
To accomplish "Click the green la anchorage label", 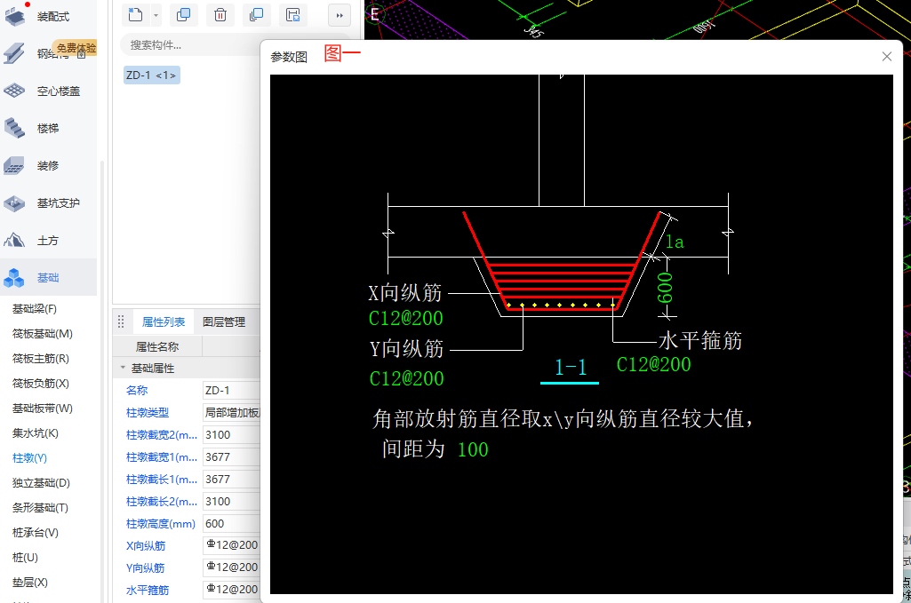I will click(675, 242).
